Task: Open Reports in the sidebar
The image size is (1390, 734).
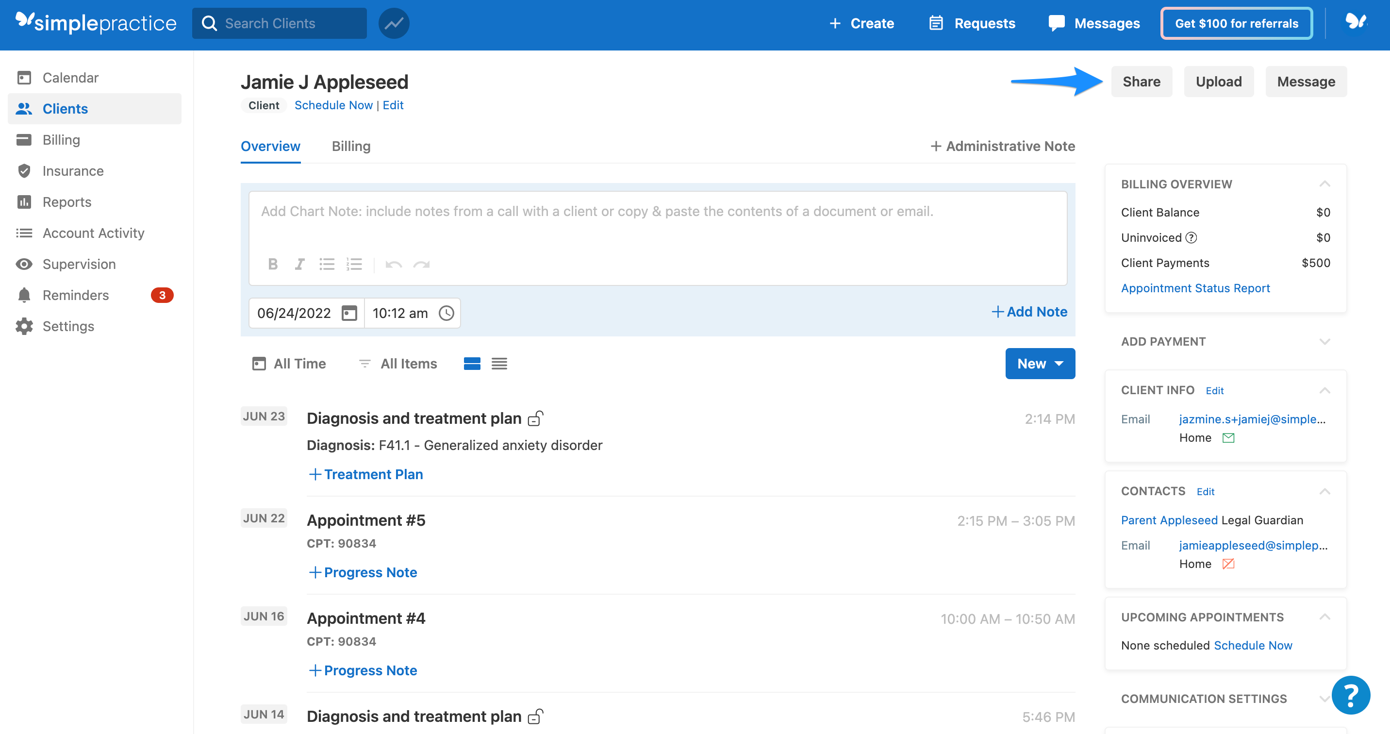Action: click(x=95, y=202)
